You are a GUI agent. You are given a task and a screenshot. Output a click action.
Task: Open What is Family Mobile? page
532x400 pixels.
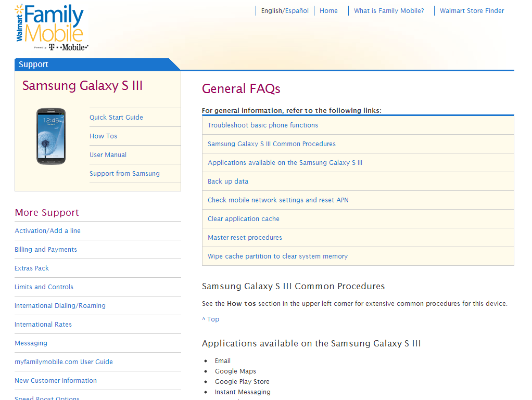[389, 11]
